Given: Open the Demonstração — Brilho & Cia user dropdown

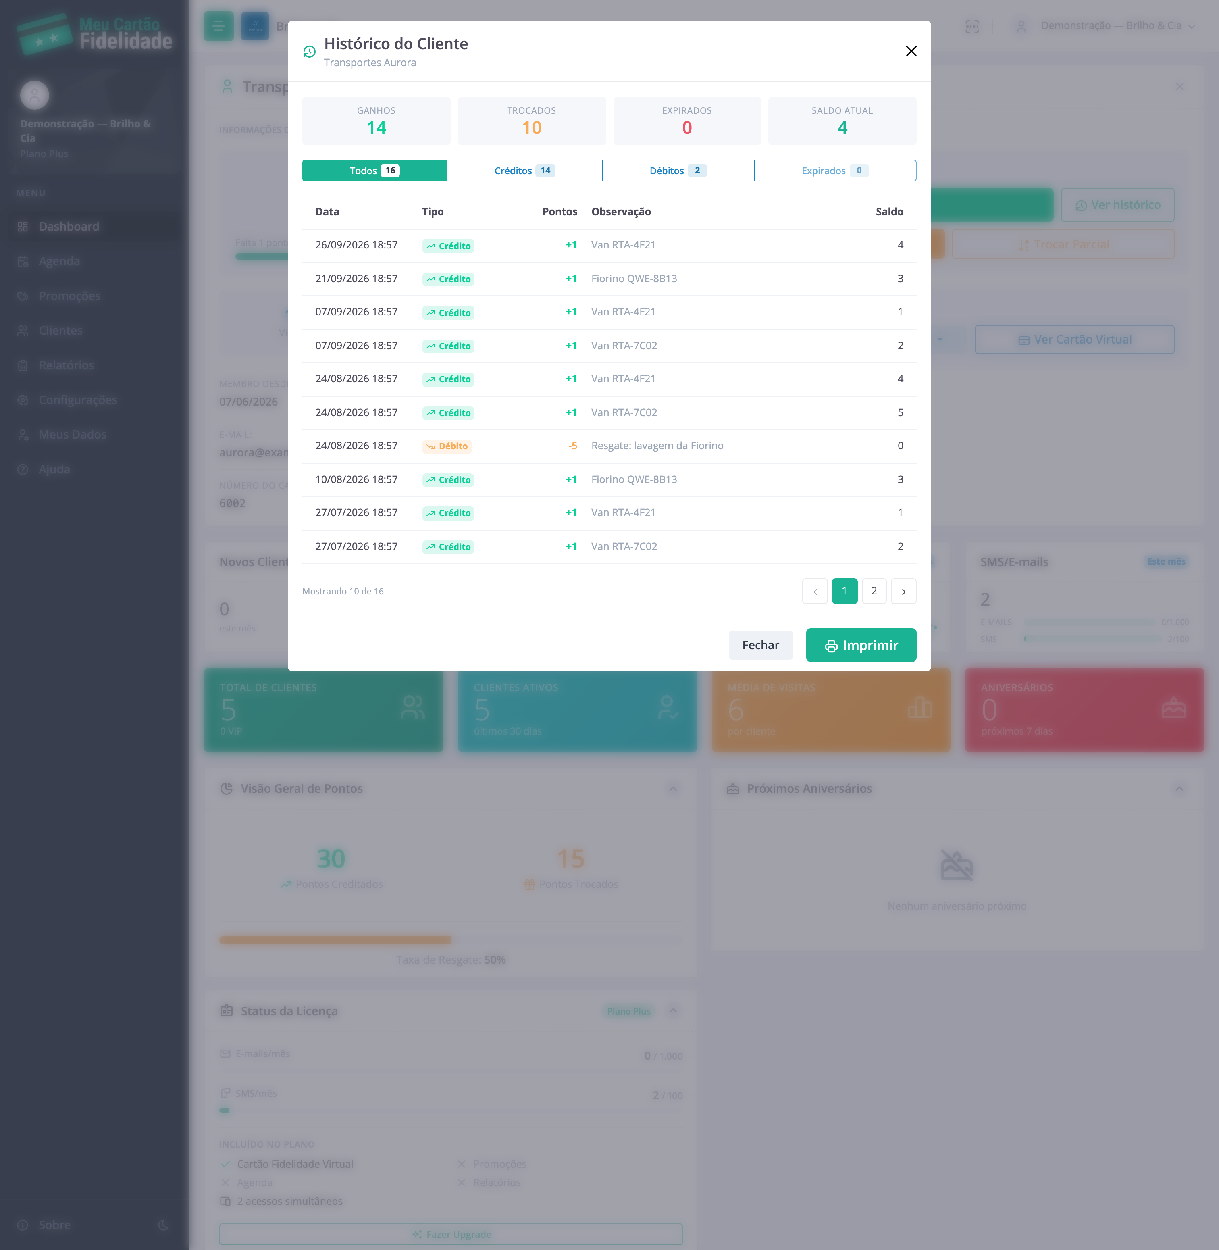Looking at the screenshot, I should coord(1106,26).
